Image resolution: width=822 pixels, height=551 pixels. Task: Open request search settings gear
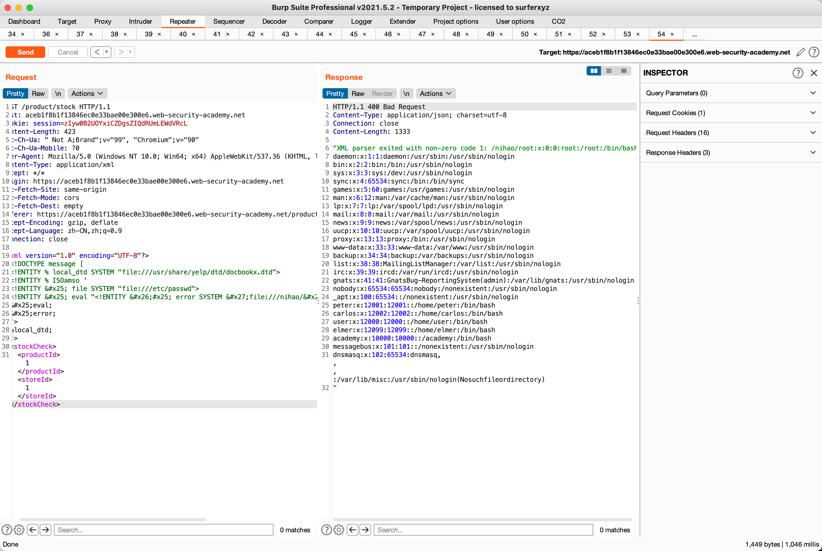tap(19, 530)
